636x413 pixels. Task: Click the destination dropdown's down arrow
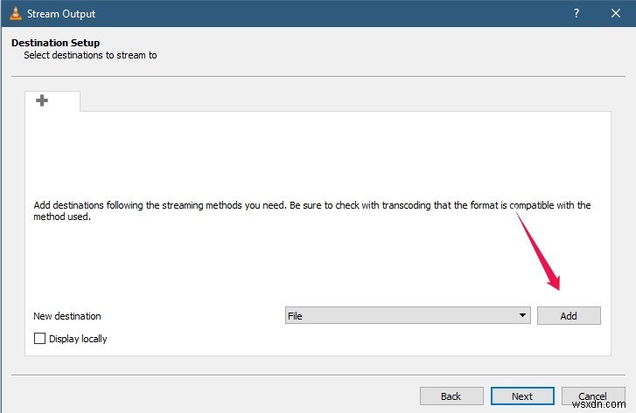coord(522,316)
